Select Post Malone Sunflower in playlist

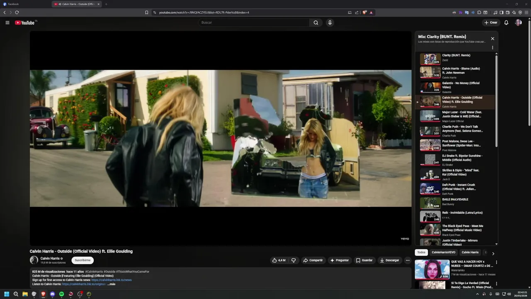(455, 145)
